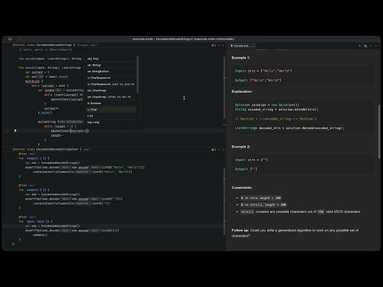This screenshot has height=287, width=383.
Task: Click the 'example 1' test function name
Action: pyautogui.click(x=33, y=158)
